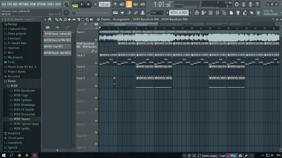This screenshot has width=282, height=158.
Task: Click the Stop button in transport
Action: point(88,4)
